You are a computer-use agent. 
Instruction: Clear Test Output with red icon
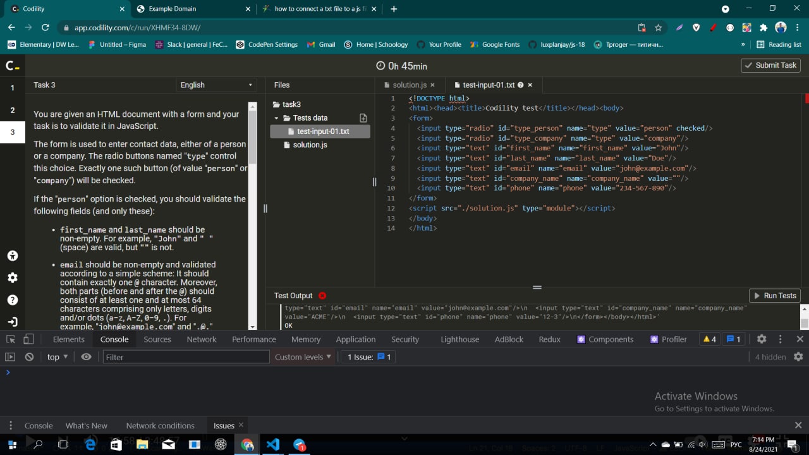322,296
